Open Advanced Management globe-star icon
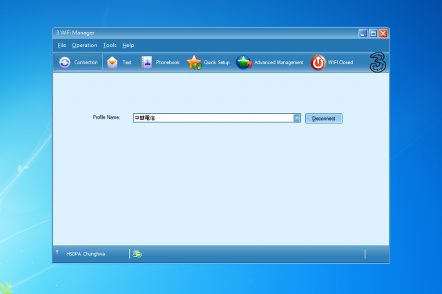Screen dimensions: 442x294 (244, 62)
